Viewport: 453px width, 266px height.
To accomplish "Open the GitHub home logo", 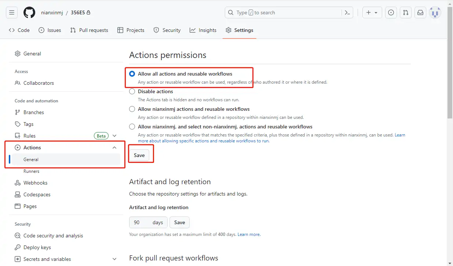I will click(x=29, y=12).
